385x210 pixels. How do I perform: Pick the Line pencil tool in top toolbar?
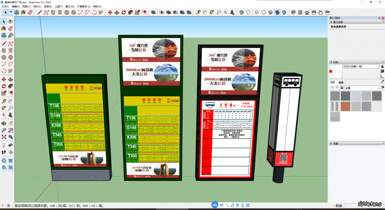click(x=40, y=12)
